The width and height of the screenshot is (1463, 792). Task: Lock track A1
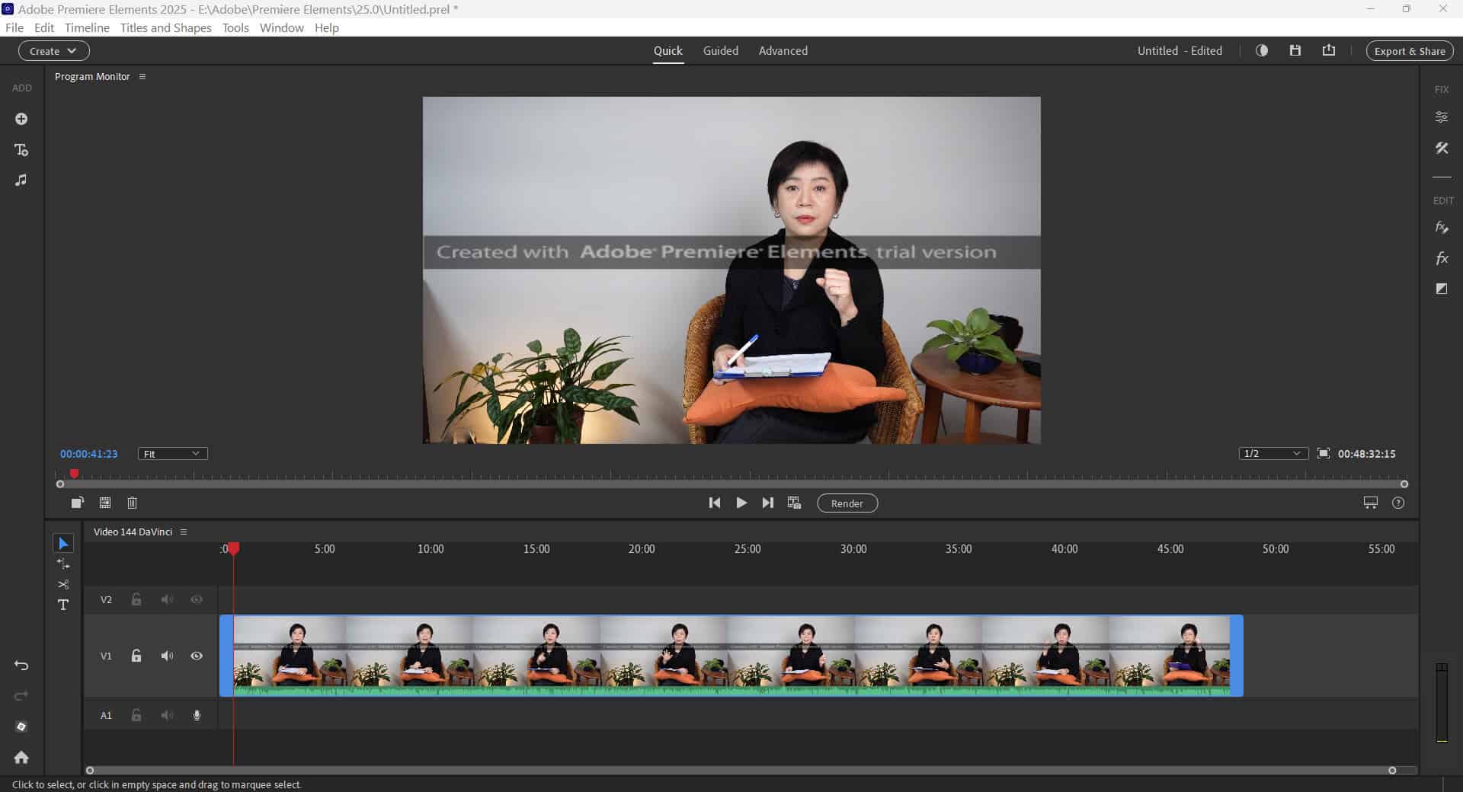(x=136, y=715)
